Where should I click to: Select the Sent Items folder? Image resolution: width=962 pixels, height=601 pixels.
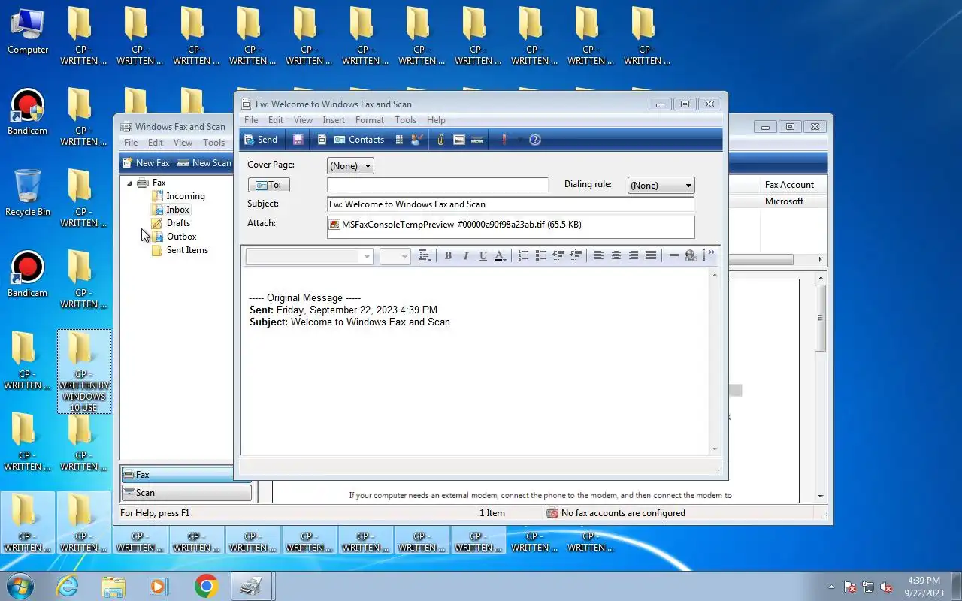[x=186, y=250]
